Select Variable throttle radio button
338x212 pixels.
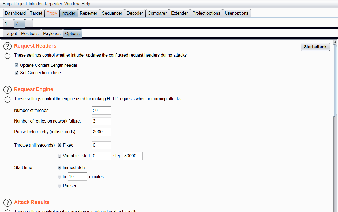59,156
